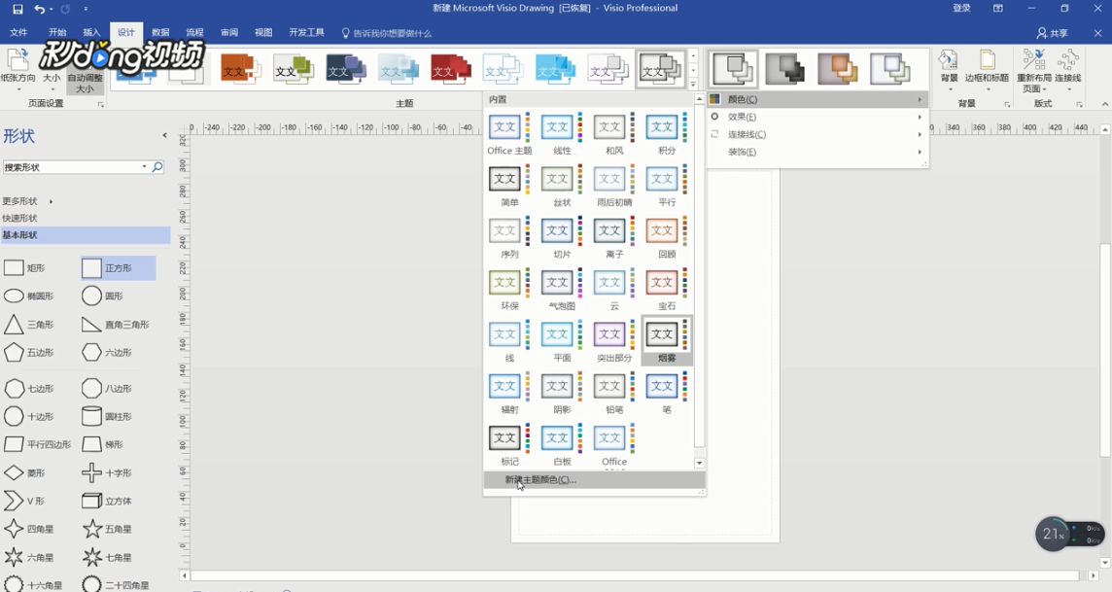This screenshot has height=592, width=1112.
Task: Click the 纸张方向 page orientation icon
Action: tap(17, 69)
